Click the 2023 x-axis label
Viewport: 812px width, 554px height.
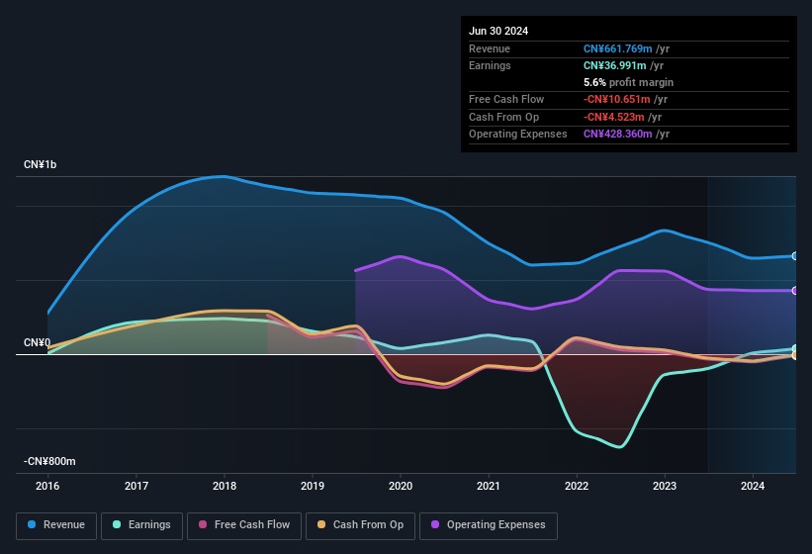pyautogui.click(x=665, y=486)
